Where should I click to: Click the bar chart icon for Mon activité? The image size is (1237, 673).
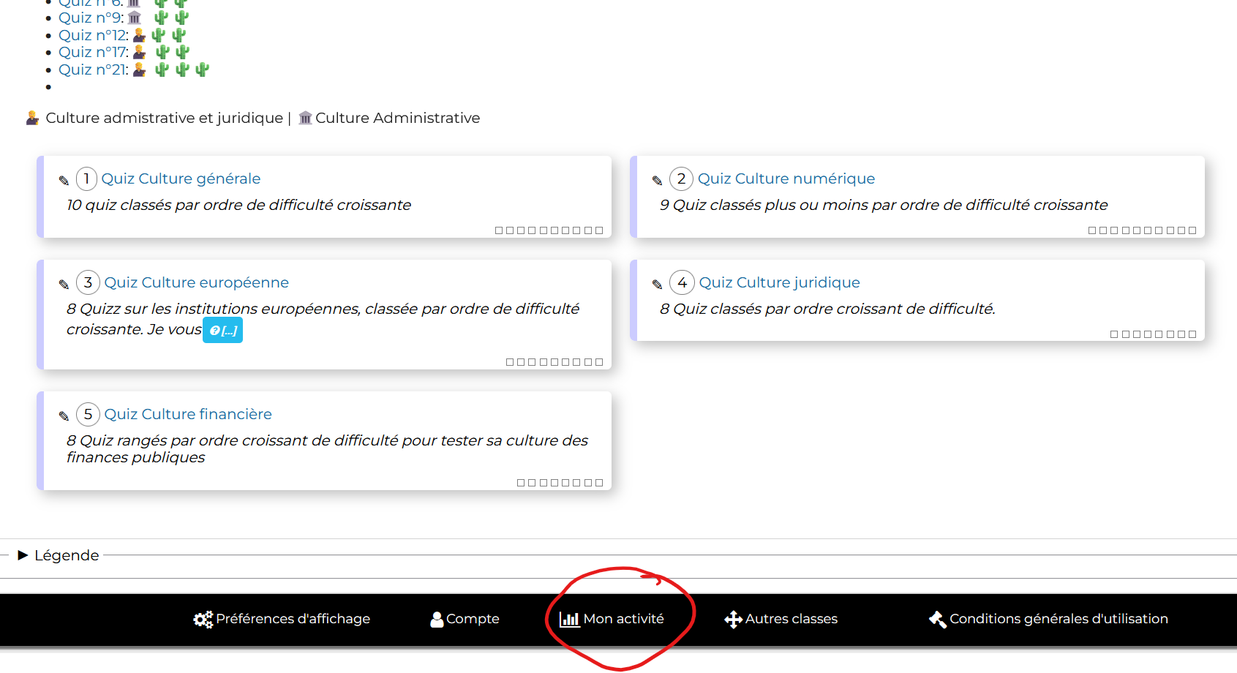coord(569,620)
